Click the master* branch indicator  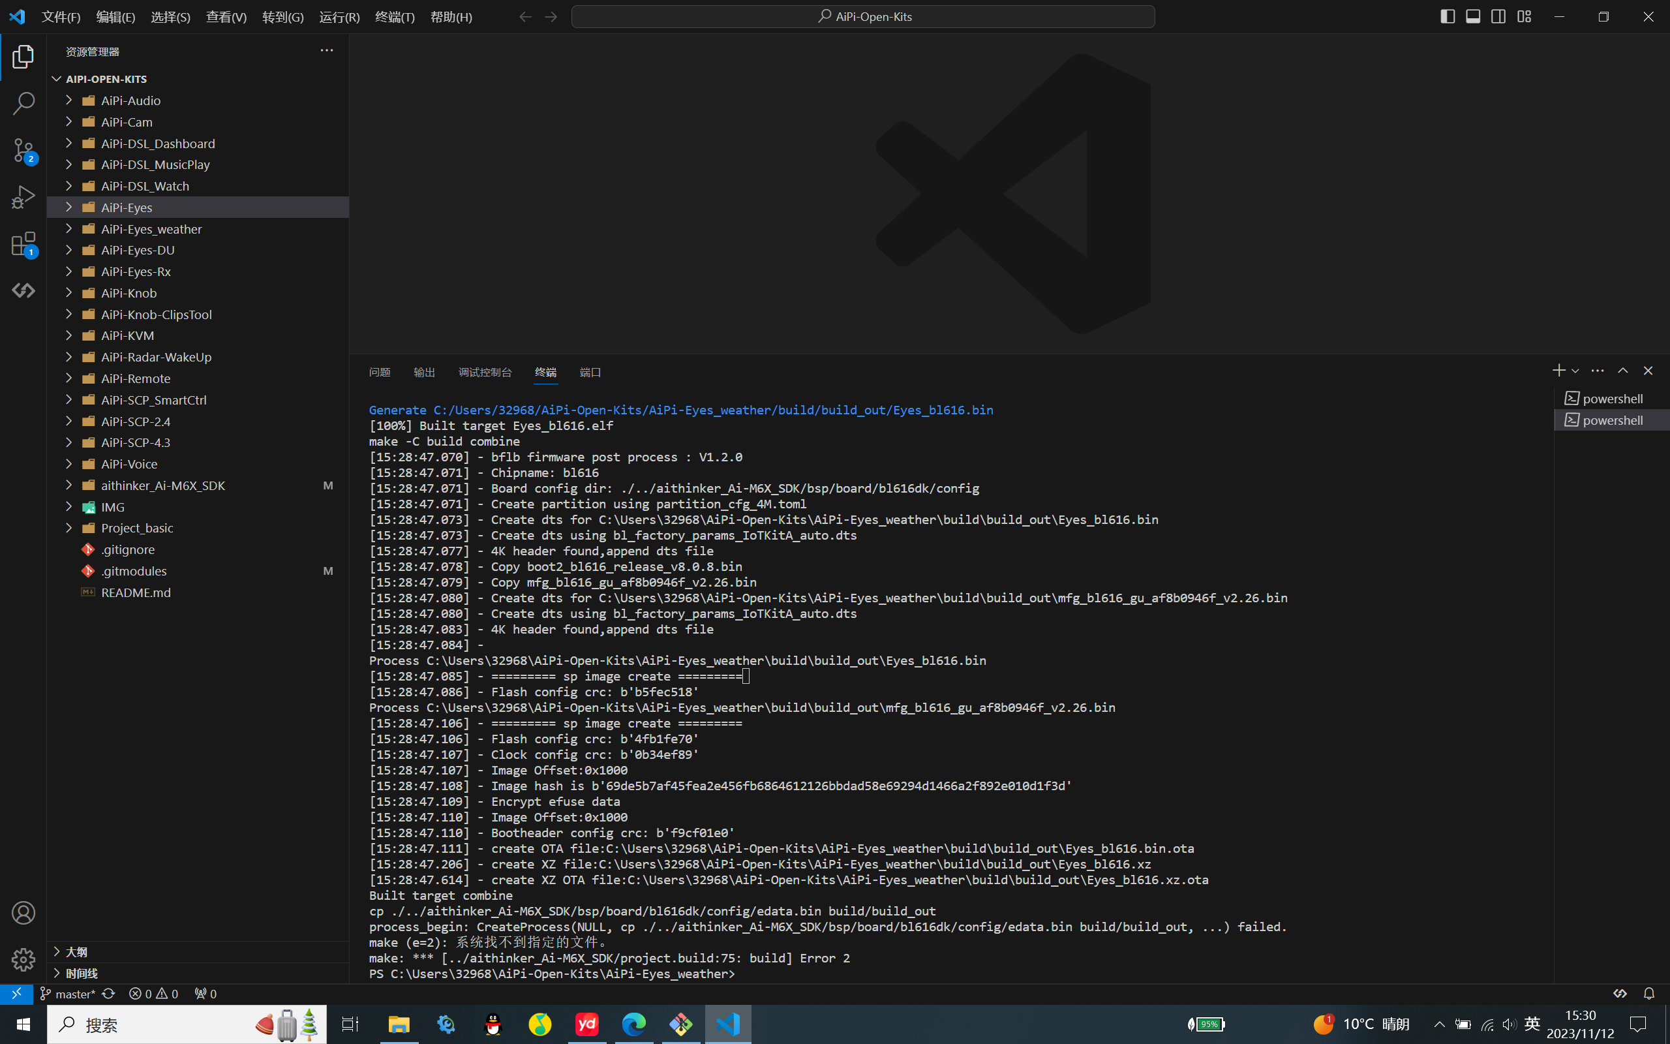tap(67, 994)
